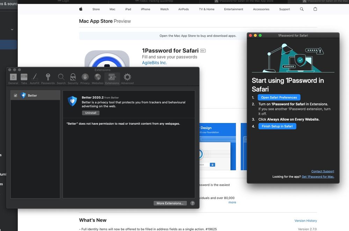Open the General preferences pane
This screenshot has height=231, width=349.
(x=13, y=79)
